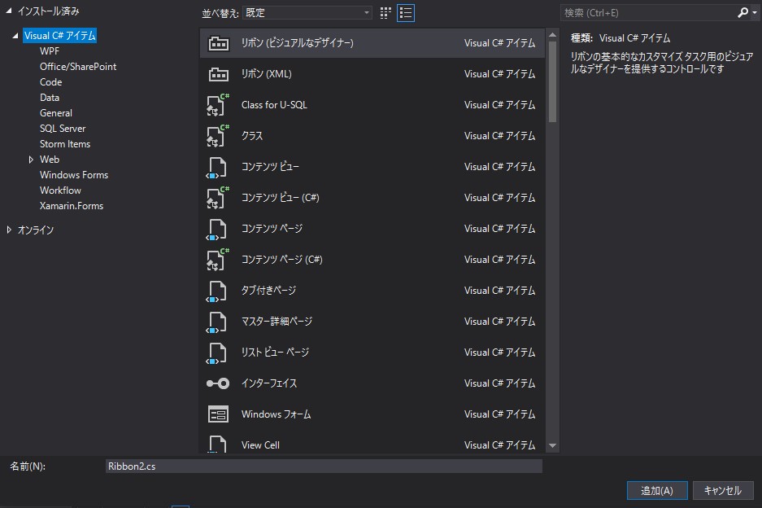Click インストール済み heading text

point(49,11)
